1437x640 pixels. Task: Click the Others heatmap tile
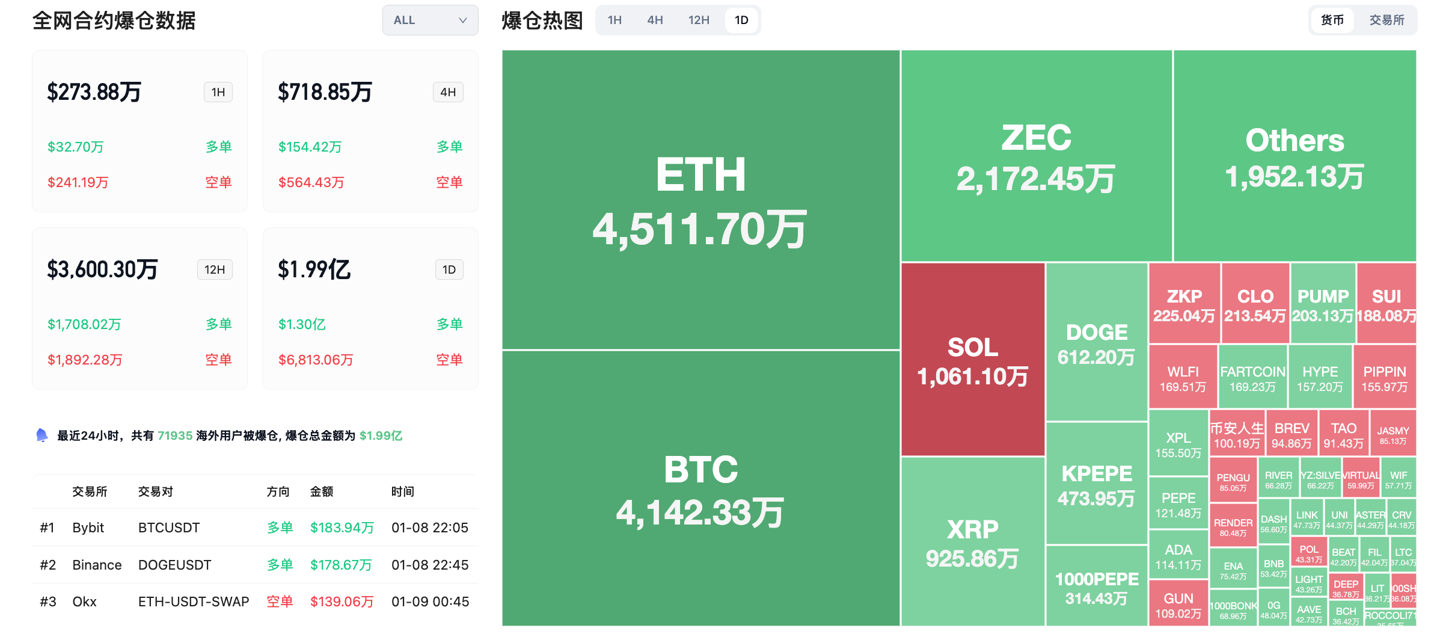1295,156
